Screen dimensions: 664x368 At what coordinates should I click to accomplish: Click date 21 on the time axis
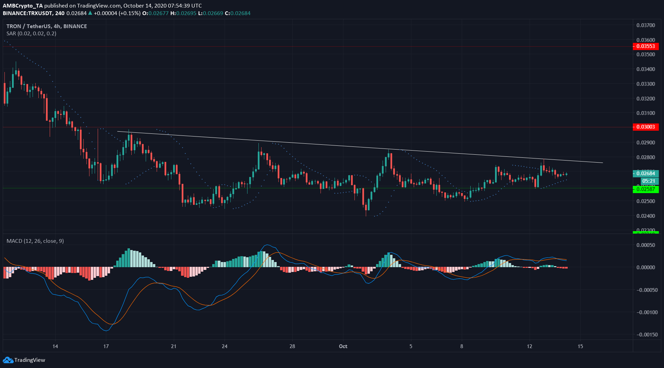tap(173, 346)
